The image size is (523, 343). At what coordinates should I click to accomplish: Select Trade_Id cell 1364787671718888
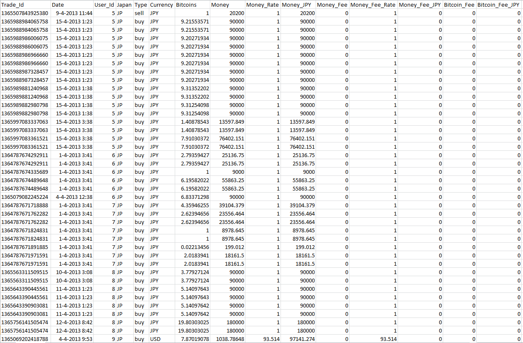click(x=26, y=205)
